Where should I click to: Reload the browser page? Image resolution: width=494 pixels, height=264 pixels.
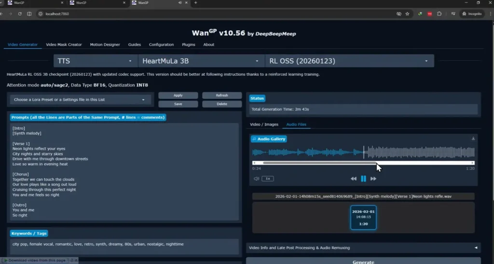pos(20,14)
